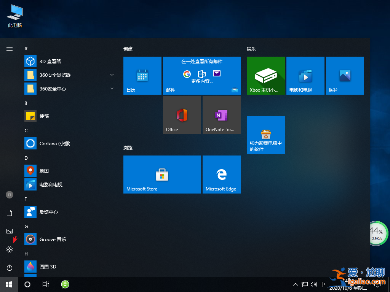Expand the 360安全中心 group
390x292 pixels.
112,89
